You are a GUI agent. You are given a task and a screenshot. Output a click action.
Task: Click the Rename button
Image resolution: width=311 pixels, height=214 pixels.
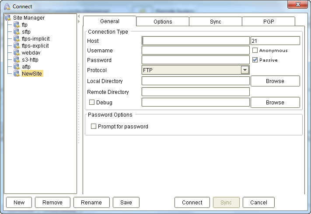[x=91, y=202]
